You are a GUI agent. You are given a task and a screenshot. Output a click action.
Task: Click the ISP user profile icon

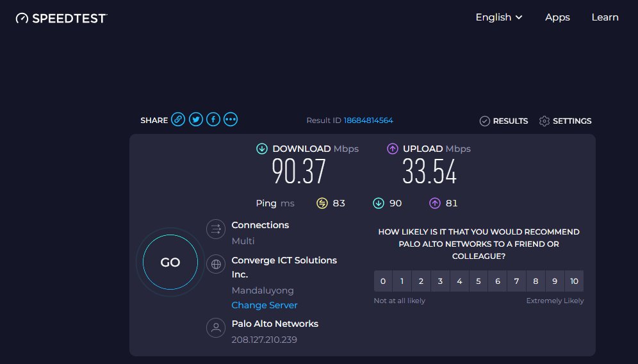click(x=216, y=327)
